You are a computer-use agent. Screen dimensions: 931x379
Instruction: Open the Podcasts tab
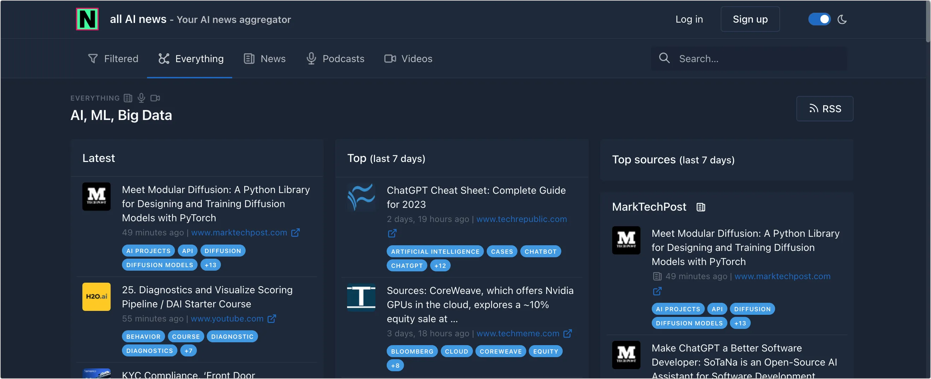(335, 59)
